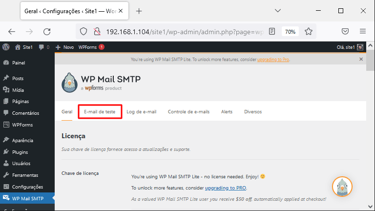This screenshot has height=211, width=375.
Task: Click the floating pigeon help mascot
Action: 342,187
